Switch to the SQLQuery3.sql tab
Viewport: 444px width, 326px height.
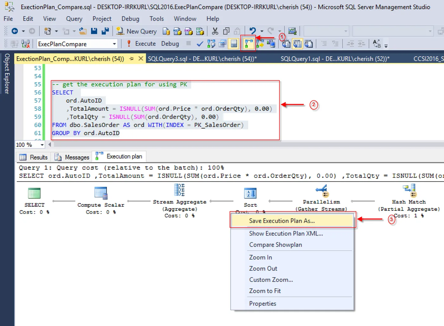[x=202, y=59]
